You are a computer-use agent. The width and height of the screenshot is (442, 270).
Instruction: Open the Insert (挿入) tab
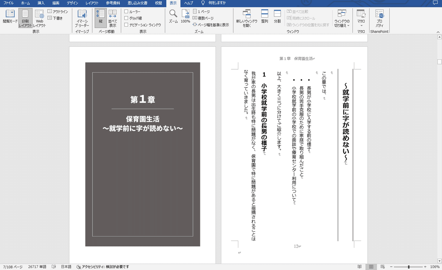(41, 3)
